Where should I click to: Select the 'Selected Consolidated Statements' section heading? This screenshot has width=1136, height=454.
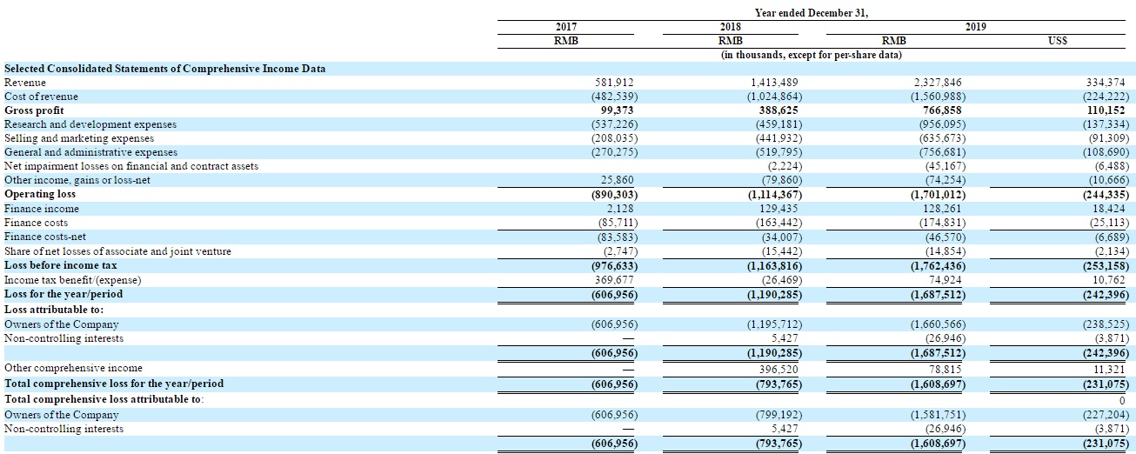165,69
